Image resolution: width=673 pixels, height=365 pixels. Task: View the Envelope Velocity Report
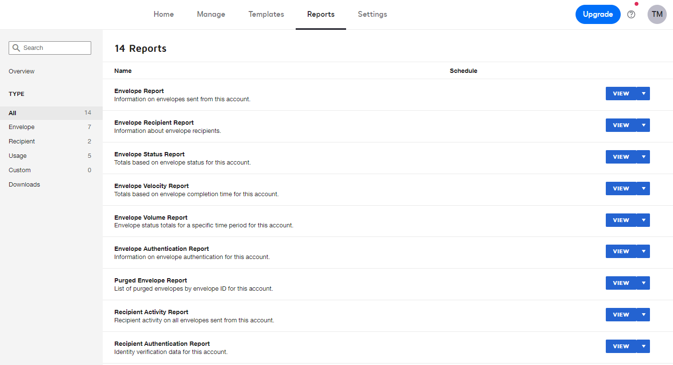tap(621, 188)
